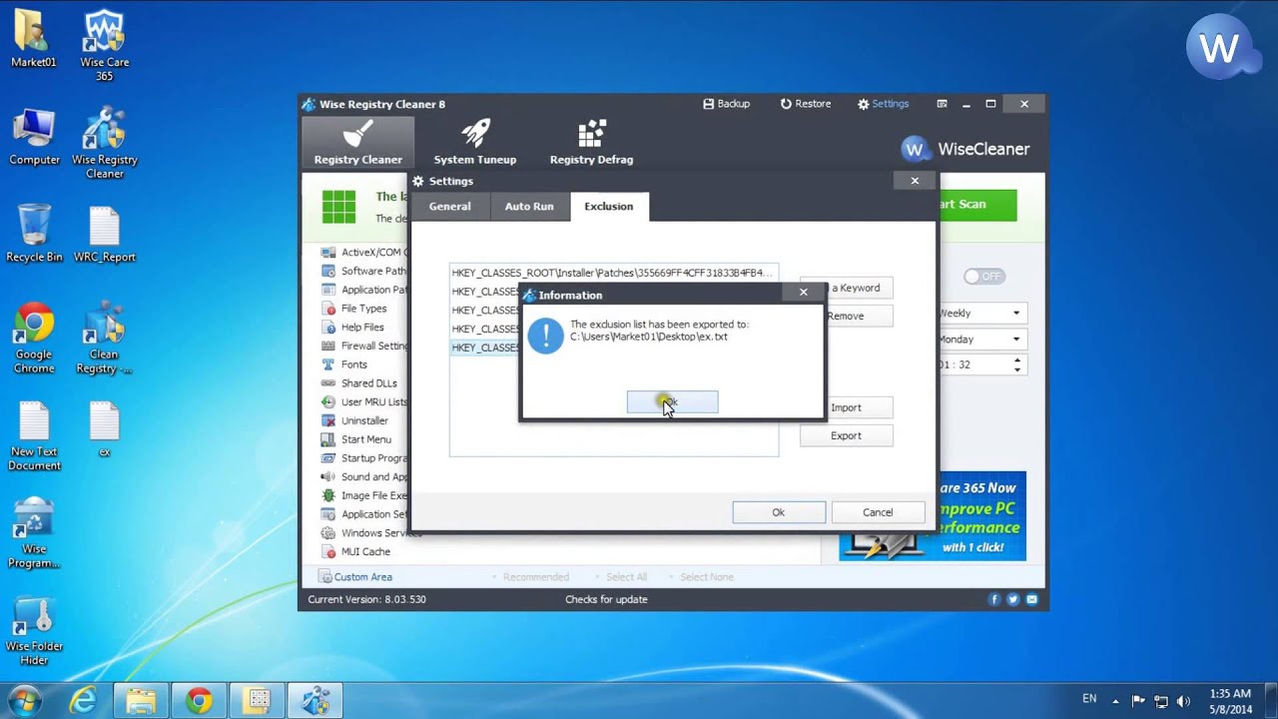The image size is (1278, 719).
Task: Open Restore in the title bar
Action: pos(805,104)
